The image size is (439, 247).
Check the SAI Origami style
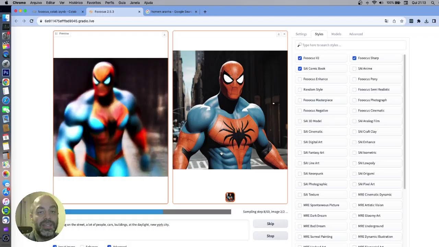354,174
